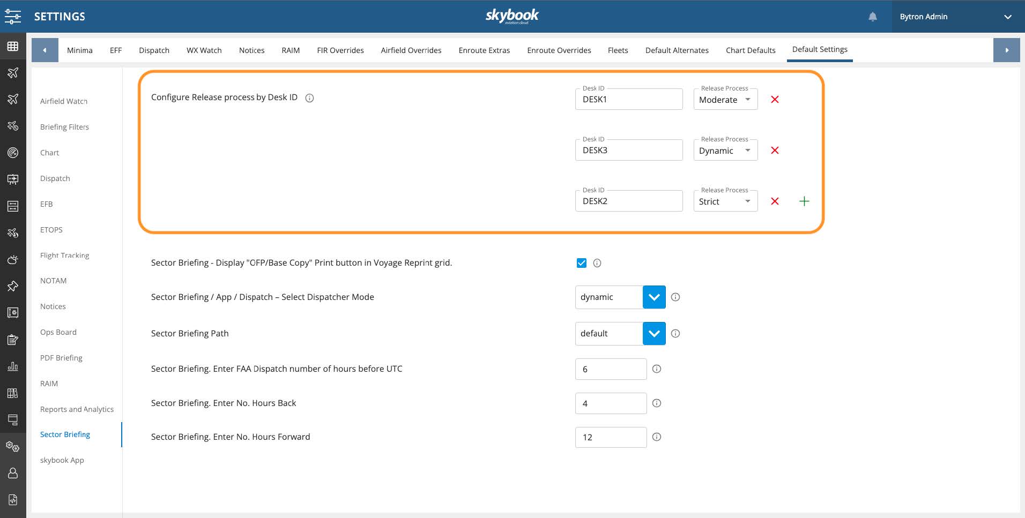Image resolution: width=1025 pixels, height=518 pixels.
Task: Remove the DESK3 row with red X
Action: (775, 151)
